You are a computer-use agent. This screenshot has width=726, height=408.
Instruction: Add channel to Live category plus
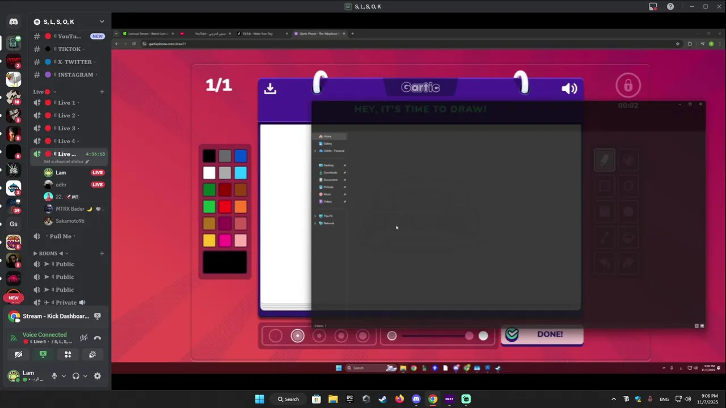tap(102, 92)
